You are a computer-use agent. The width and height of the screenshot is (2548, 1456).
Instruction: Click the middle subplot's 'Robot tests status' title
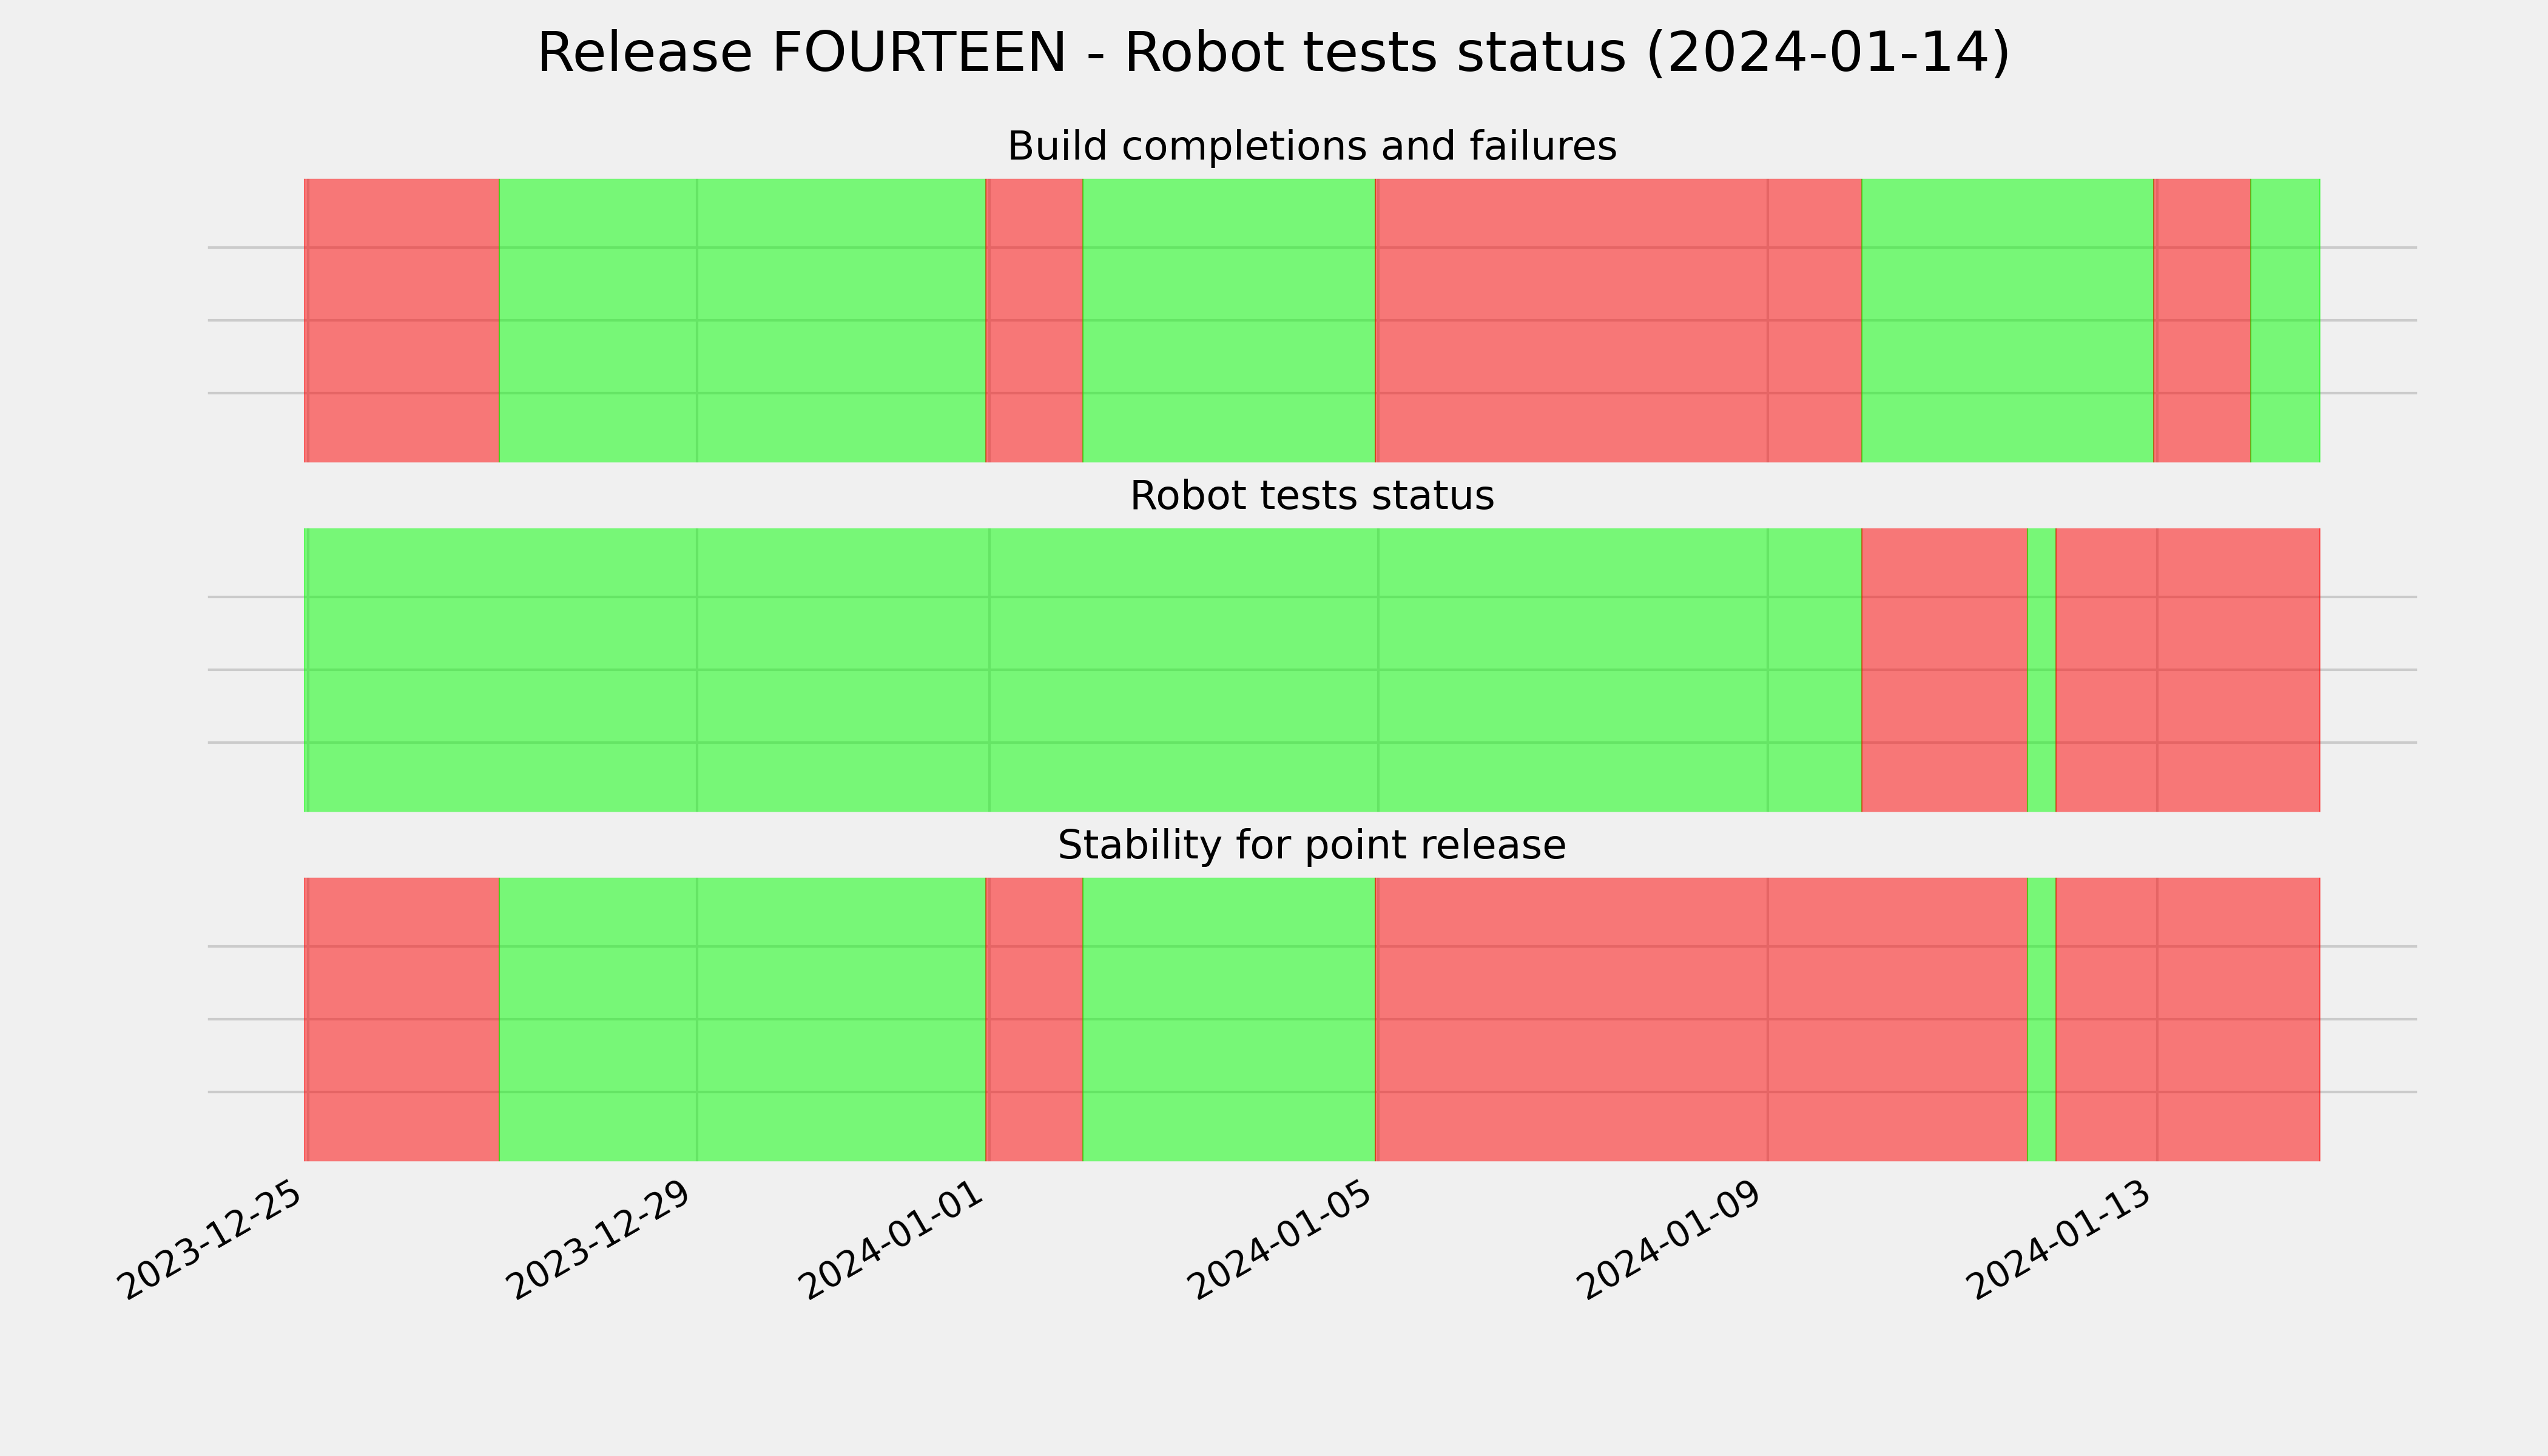pos(1311,496)
